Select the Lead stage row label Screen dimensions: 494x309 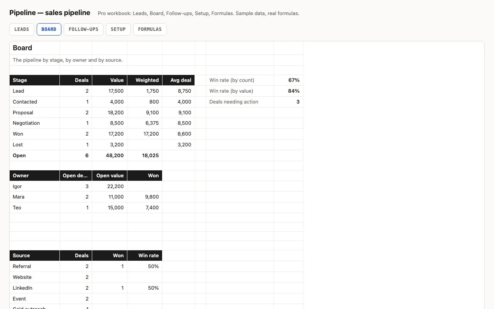[35, 91]
